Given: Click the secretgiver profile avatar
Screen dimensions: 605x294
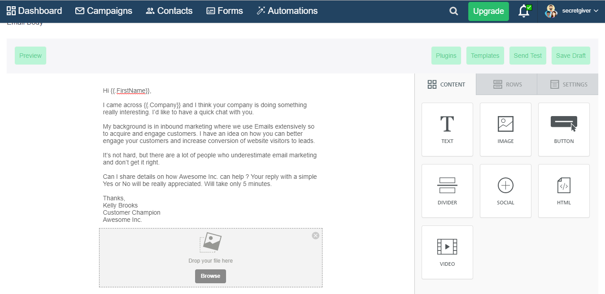Looking at the screenshot, I should coord(551,11).
